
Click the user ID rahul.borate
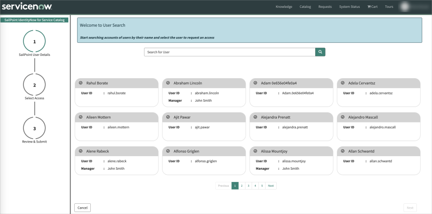[x=117, y=93]
